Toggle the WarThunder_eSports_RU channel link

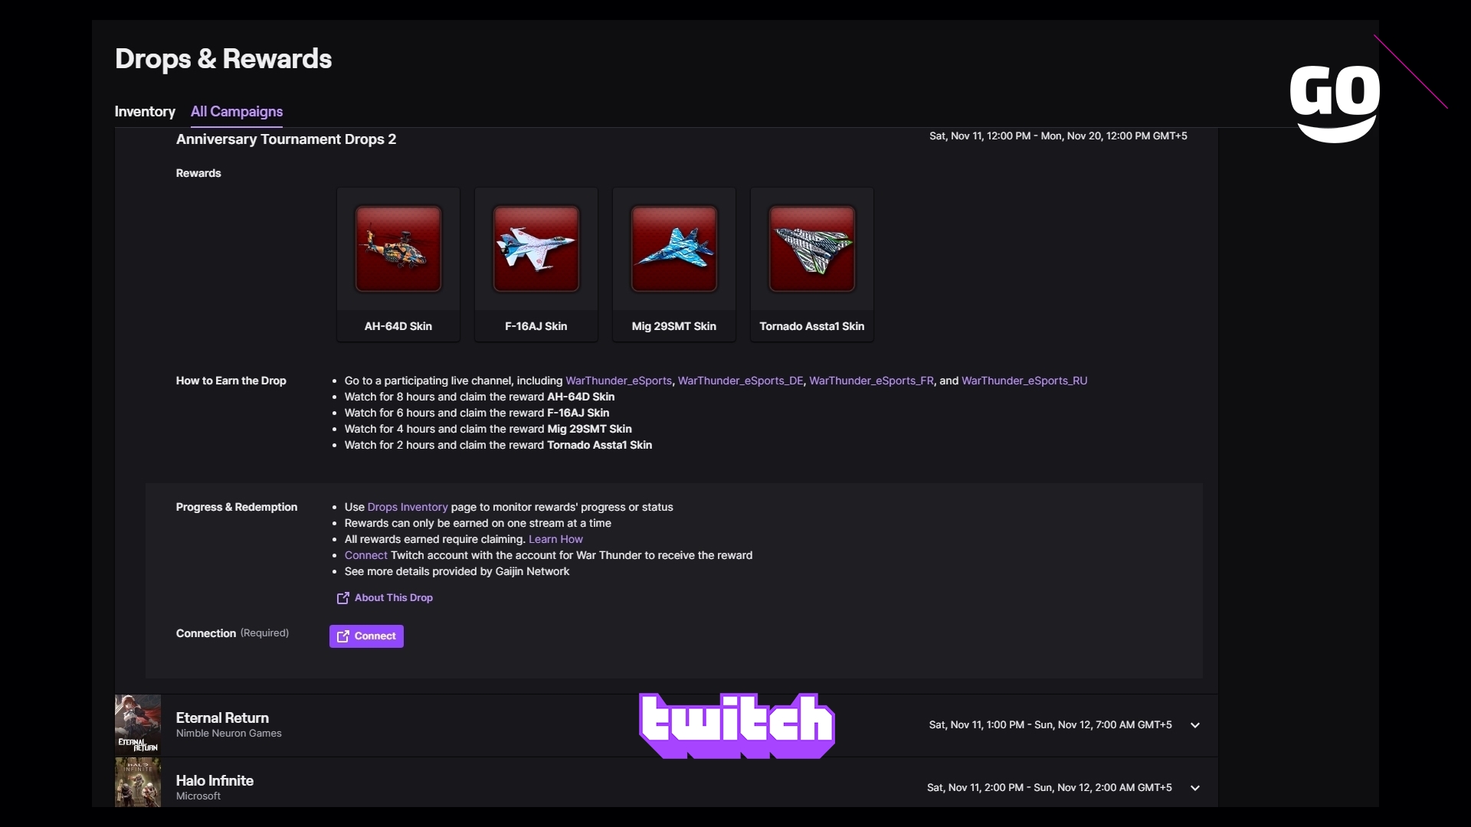[x=1024, y=381]
